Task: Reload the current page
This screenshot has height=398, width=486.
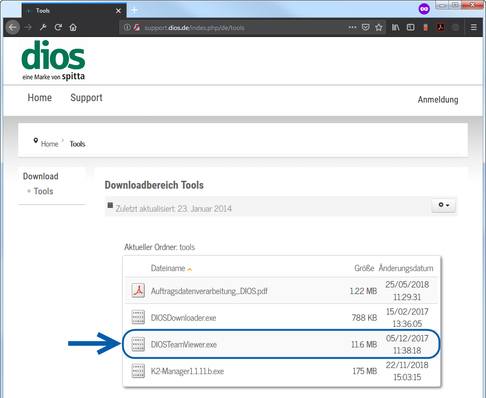Action: [58, 27]
